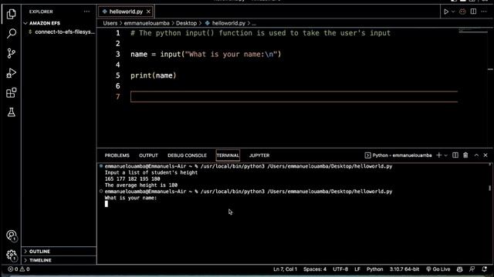The image size is (494, 277).
Task: Open the Testing flask view
Action: [12, 112]
